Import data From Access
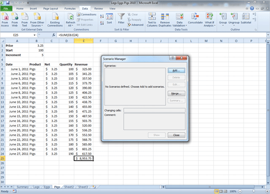This screenshot has width=270, height=194. click(x=5, y=20)
